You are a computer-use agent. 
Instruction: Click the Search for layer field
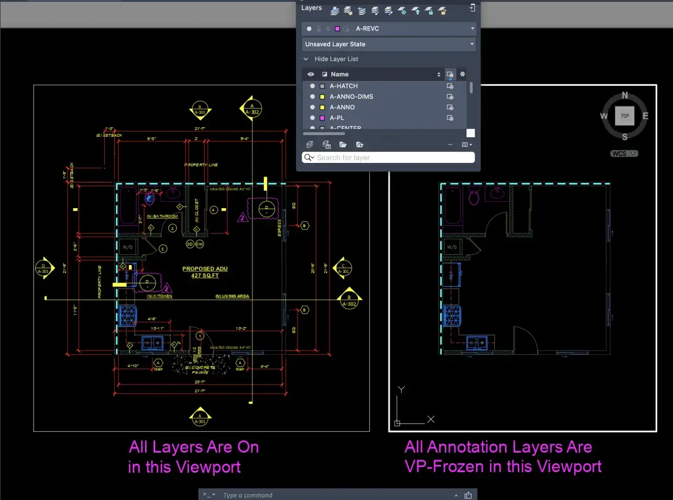pyautogui.click(x=389, y=158)
